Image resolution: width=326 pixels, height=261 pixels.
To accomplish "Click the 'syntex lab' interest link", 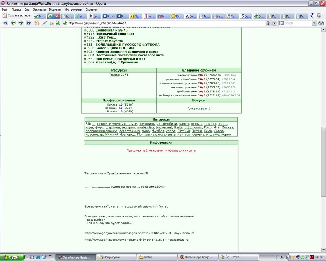I will tap(145, 127).
